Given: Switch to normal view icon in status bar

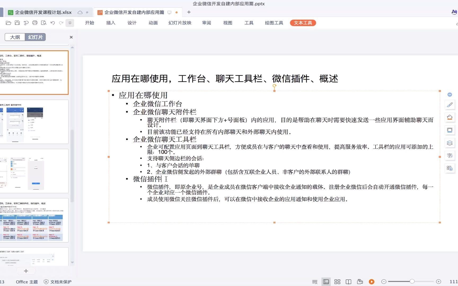Looking at the screenshot, I should pos(326,282).
